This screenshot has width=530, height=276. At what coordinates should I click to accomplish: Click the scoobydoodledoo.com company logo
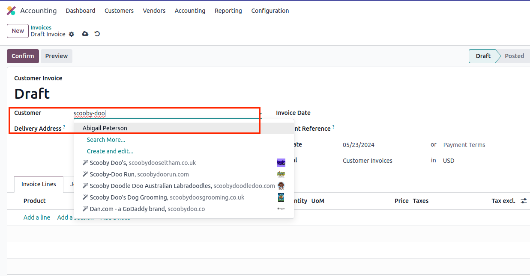click(281, 185)
